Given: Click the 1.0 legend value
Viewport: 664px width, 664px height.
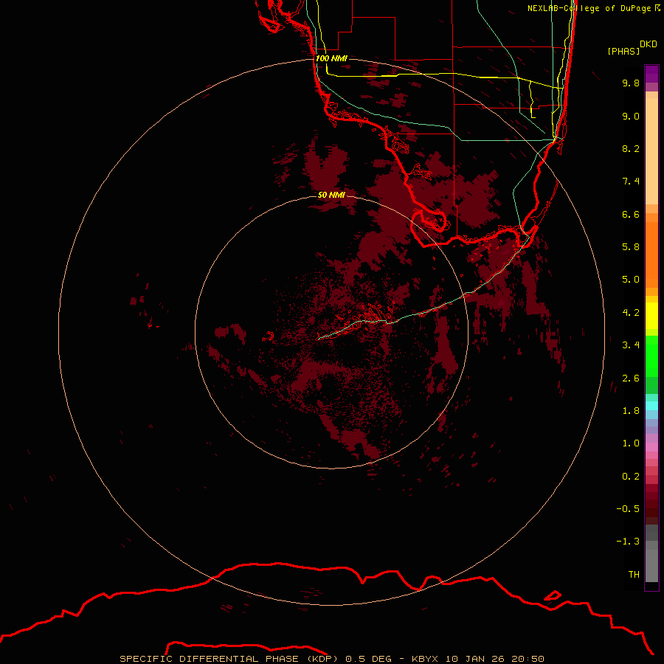Looking at the screenshot, I should [631, 443].
